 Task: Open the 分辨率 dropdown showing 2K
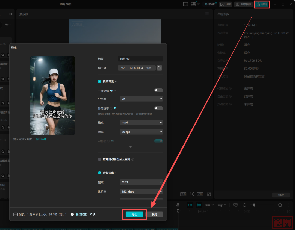tap(141, 99)
